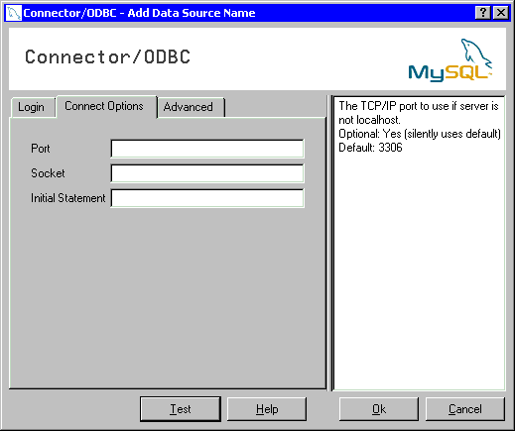Viewport: 515px width, 431px height.
Task: Select the Connect Options tab
Action: (105, 106)
